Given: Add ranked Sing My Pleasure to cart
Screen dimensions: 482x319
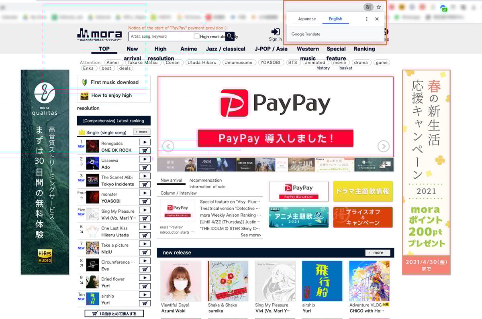Looking at the screenshot, I should pyautogui.click(x=145, y=218).
